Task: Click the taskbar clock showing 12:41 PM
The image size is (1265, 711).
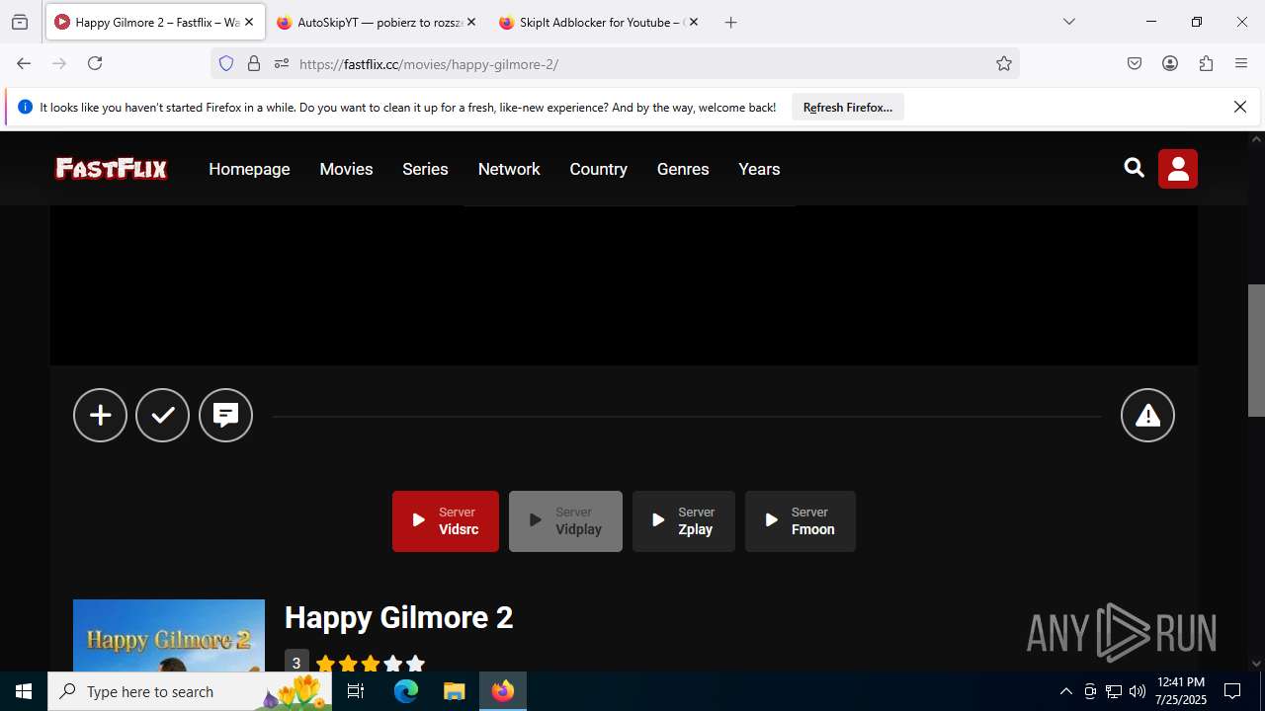Action: point(1181,691)
